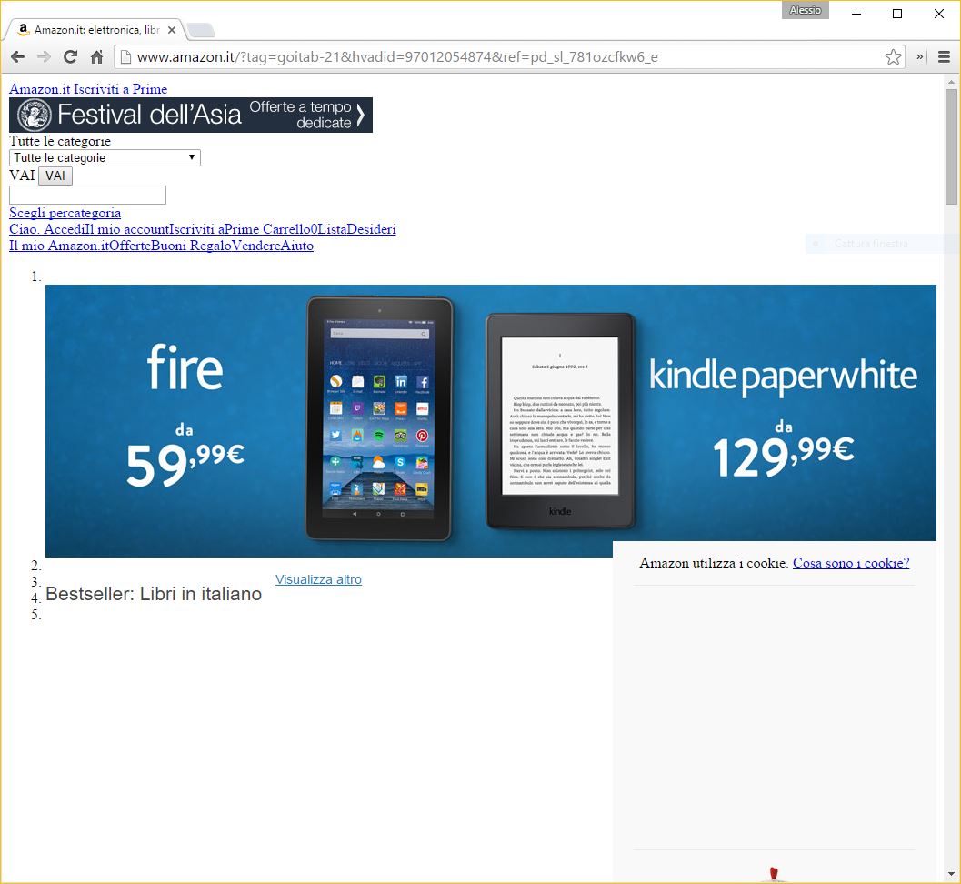Go to the Buoni Regalo page
961x884 pixels.
[x=190, y=246]
